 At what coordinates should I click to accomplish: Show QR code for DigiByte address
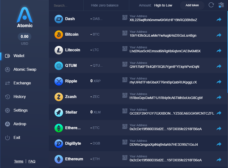click(125, 142)
